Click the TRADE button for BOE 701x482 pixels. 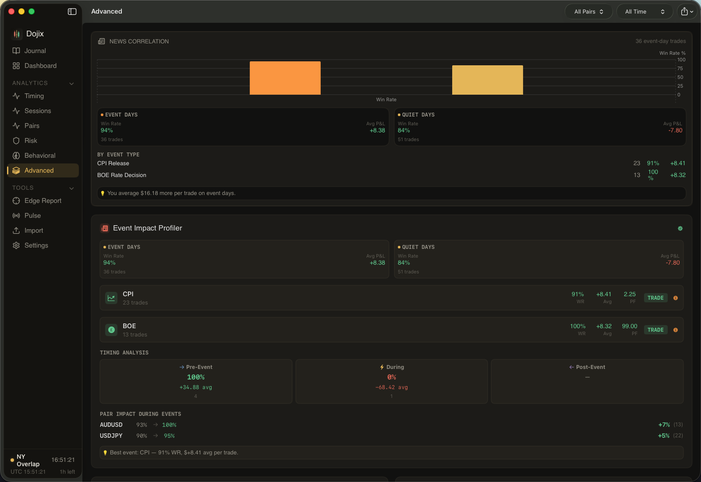[655, 330]
